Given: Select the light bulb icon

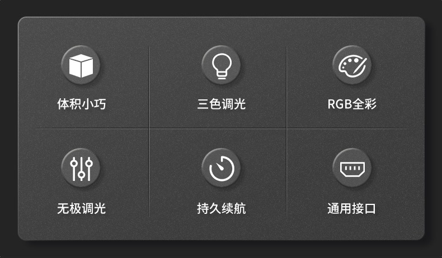Looking at the screenshot, I should coord(222,65).
